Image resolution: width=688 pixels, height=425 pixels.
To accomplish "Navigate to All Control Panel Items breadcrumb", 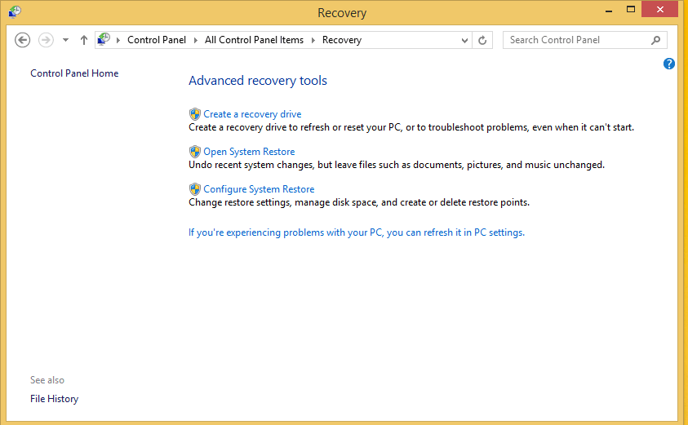I will (x=254, y=40).
